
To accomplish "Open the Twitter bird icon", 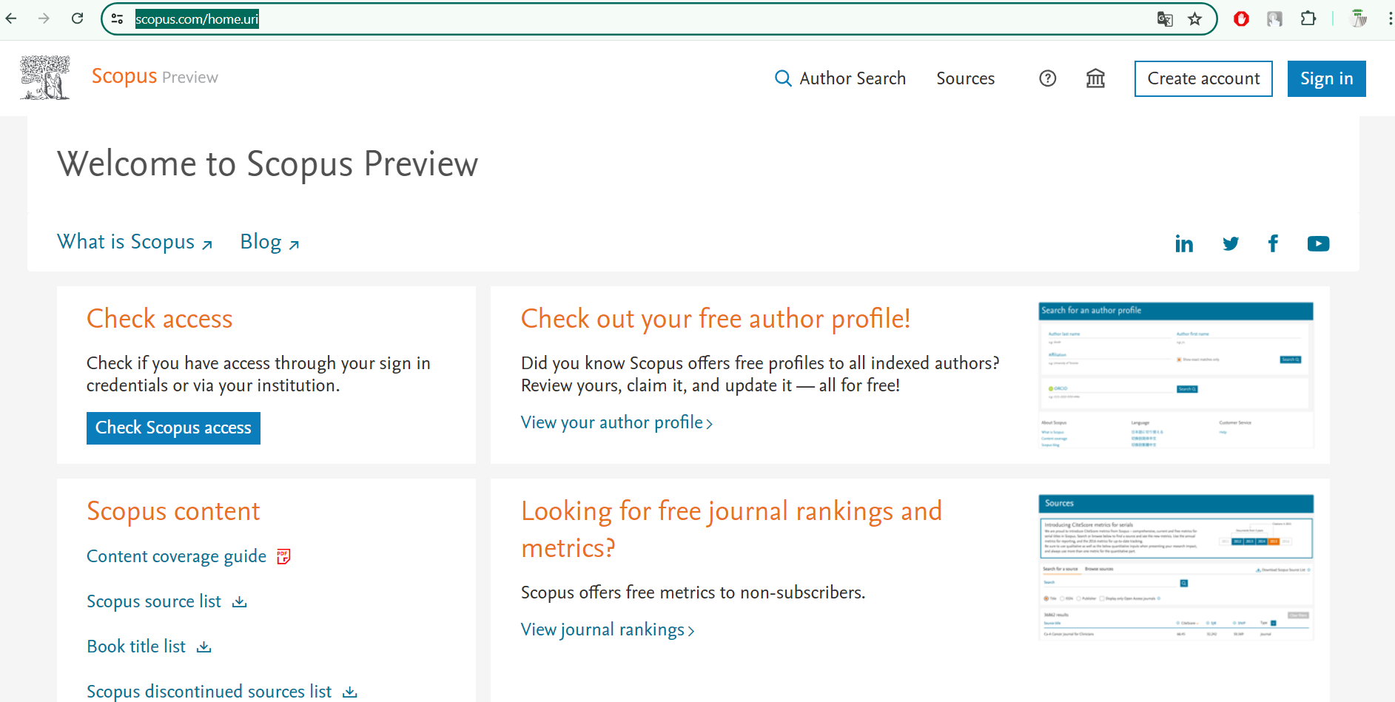I will (1230, 244).
